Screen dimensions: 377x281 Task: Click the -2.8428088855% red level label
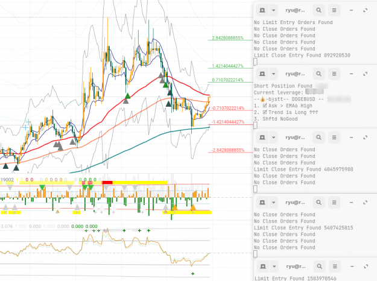pos(228,150)
